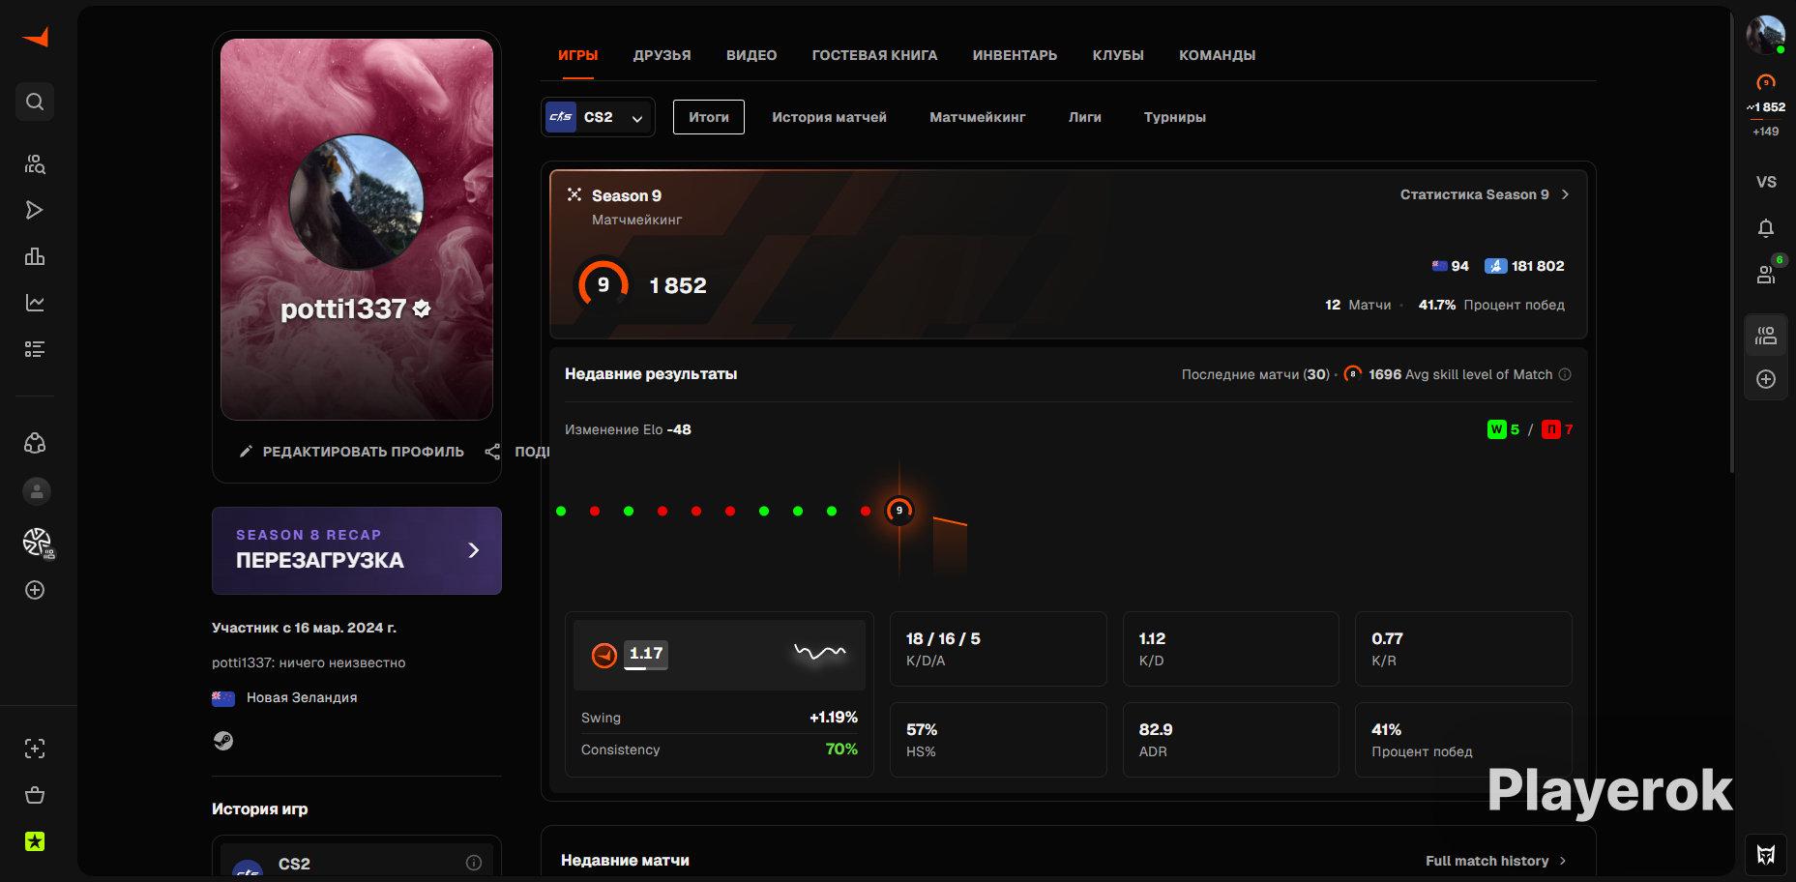
Task: Open the shop basket icon
Action: click(35, 795)
